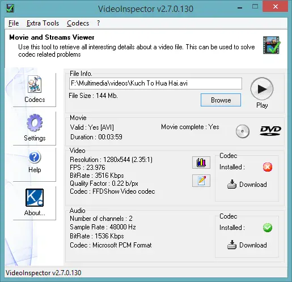Select the 'Number of channels : 2' text
Viewport: 292px width, 282px height.
coord(101,219)
